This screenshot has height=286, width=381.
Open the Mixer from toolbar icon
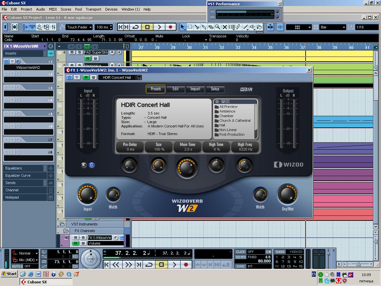click(54, 27)
